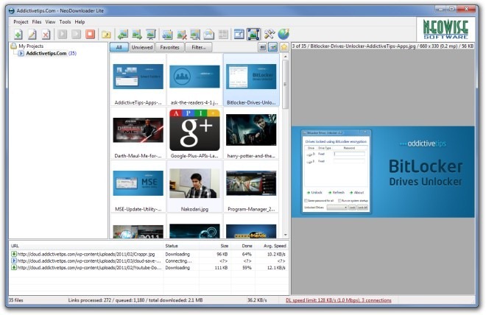This screenshot has width=486, height=315.
Task: Click the 'Connecting...' status cell
Action: click(178, 261)
